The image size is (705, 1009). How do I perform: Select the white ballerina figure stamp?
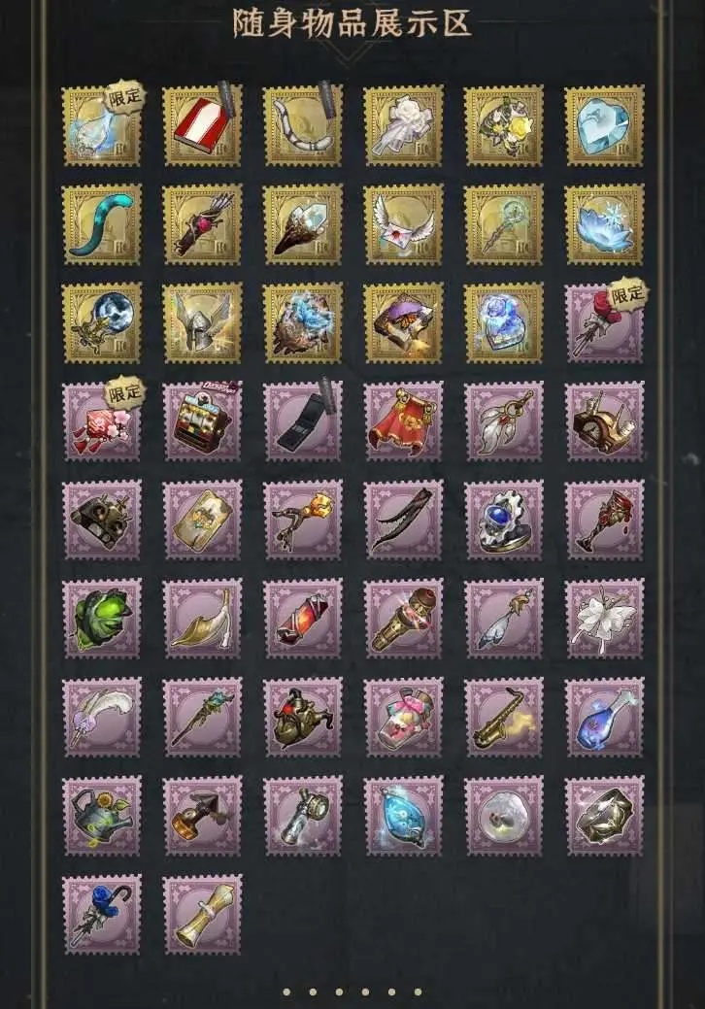(x=604, y=619)
